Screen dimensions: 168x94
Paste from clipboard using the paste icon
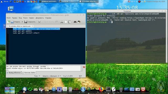(70, 22)
